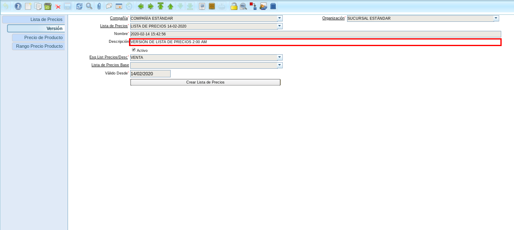Image resolution: width=514 pixels, height=230 pixels.
Task: Toggle the Activo checkbox
Action: pos(134,50)
